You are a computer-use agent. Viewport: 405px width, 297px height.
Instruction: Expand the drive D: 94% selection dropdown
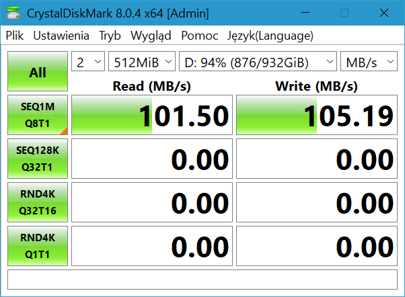tap(258, 61)
